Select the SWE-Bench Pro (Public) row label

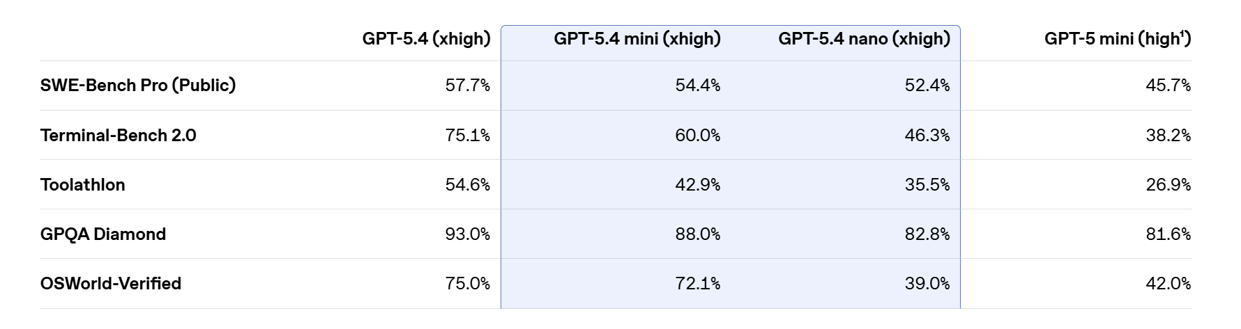(x=138, y=86)
